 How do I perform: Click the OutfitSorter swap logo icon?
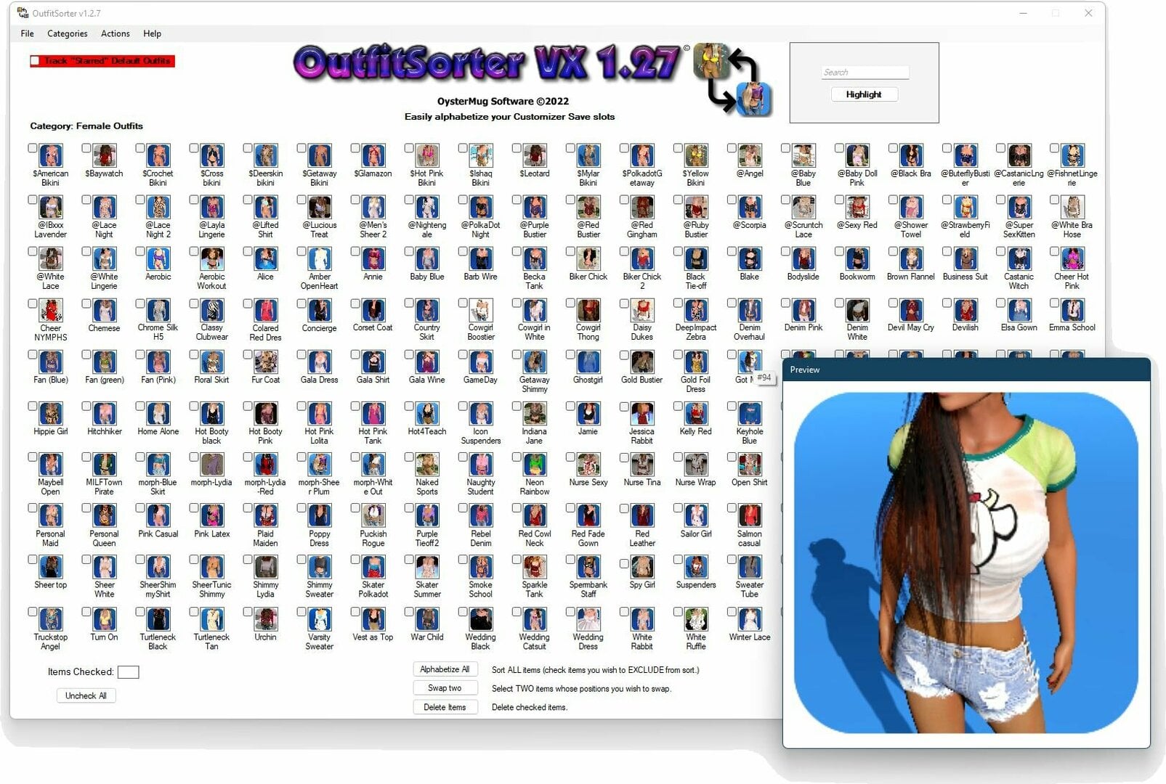[x=732, y=79]
